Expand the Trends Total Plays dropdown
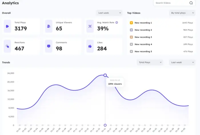This screenshot has width=200, height=135. 150,62
